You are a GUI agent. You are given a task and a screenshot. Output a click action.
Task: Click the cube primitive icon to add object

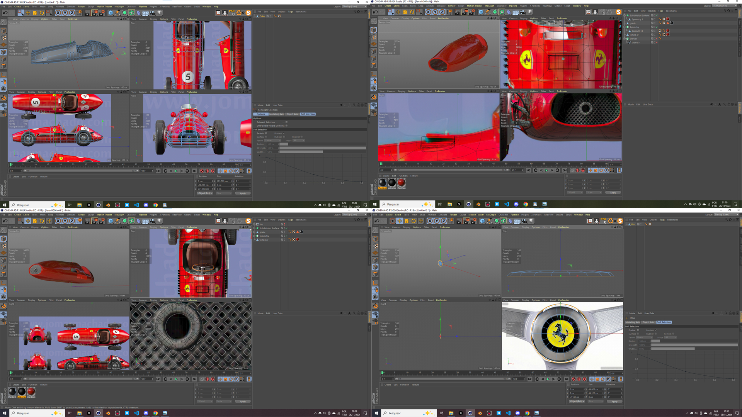(110, 13)
